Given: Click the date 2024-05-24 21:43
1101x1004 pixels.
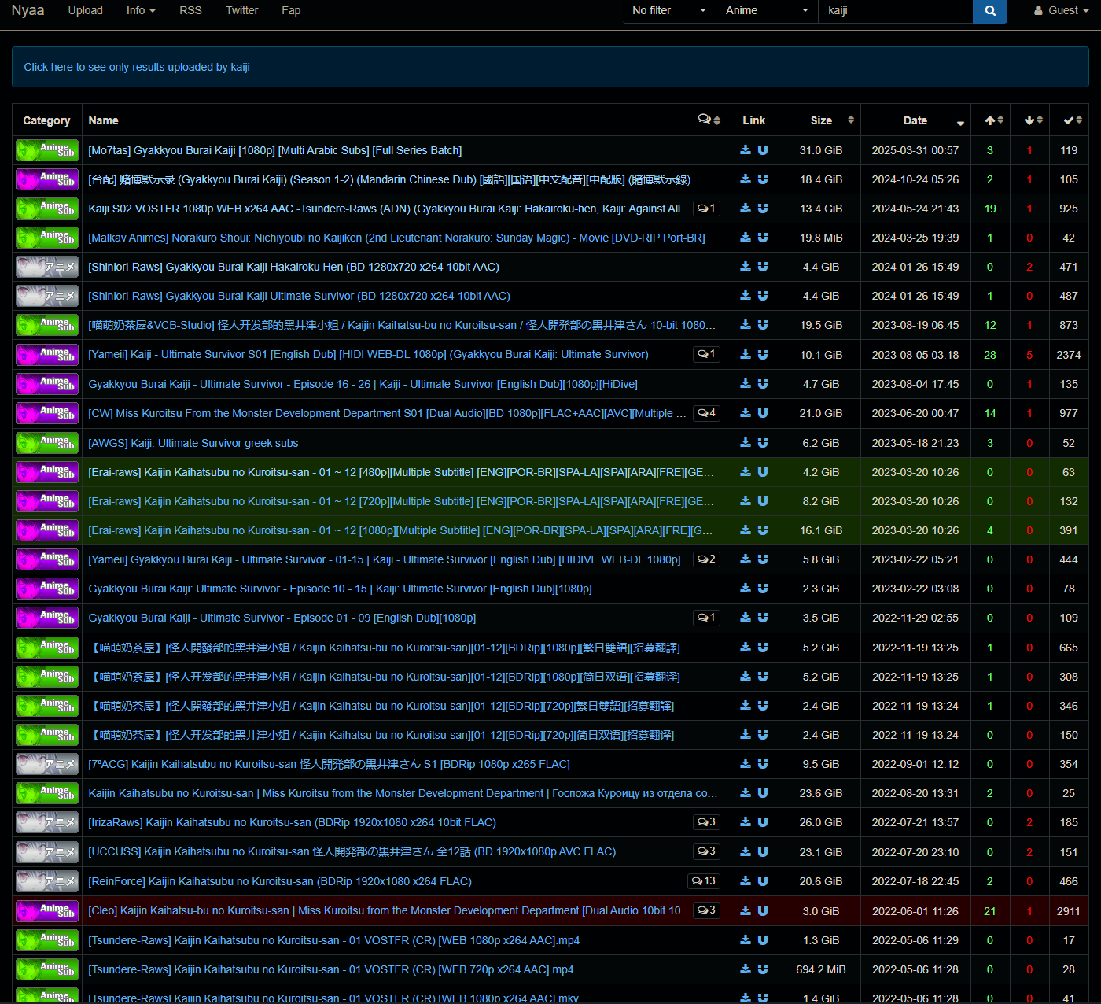Looking at the screenshot, I should click(915, 209).
